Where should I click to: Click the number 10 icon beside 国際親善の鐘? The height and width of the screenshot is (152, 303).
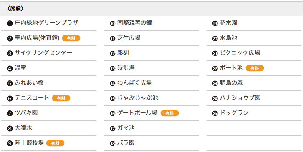tap(112, 24)
